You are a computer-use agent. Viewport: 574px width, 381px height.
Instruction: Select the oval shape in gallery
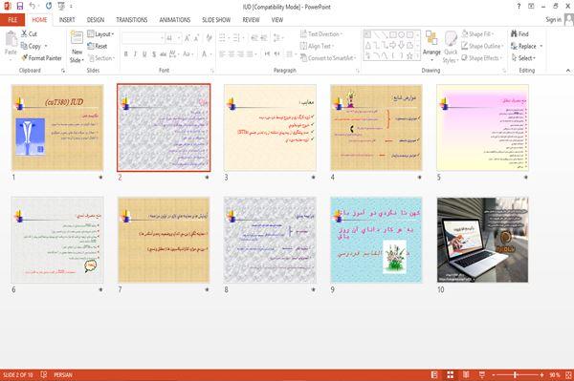[401, 34]
